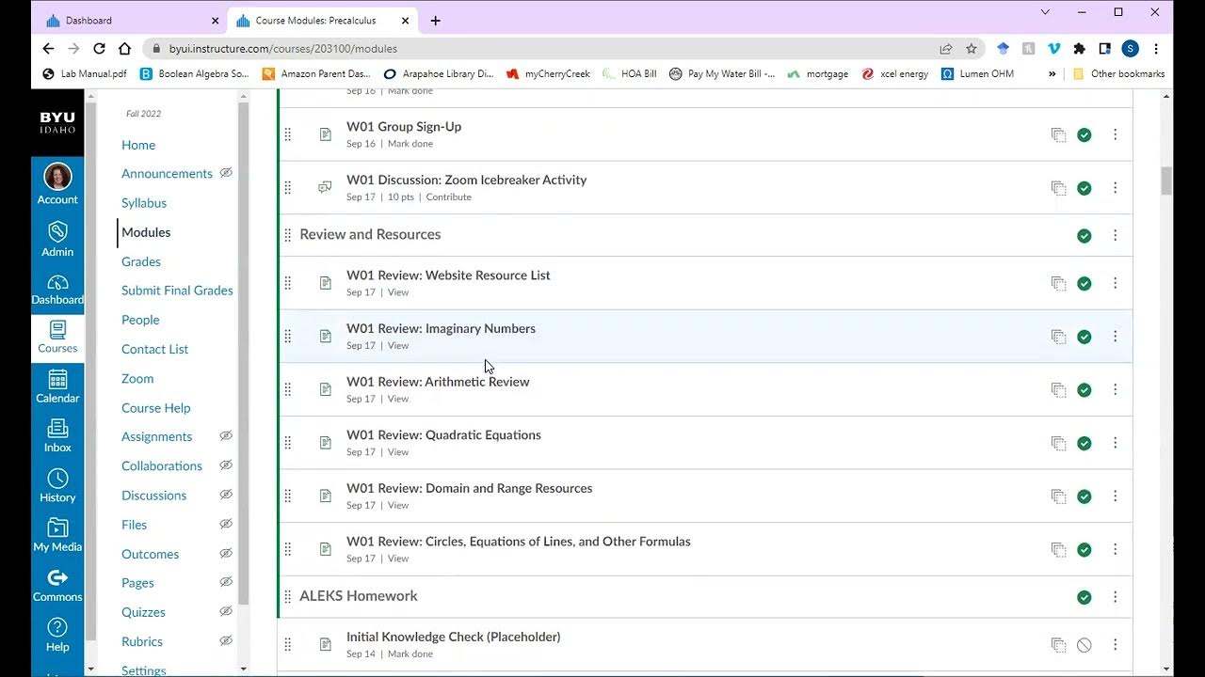The width and height of the screenshot is (1205, 677).
Task: Open options menu for ALEKS Homework header
Action: pos(1115,597)
